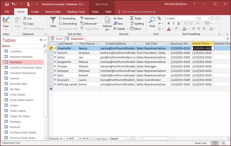Click the Spelling check icon
This screenshot has height=146, width=231.
point(132,24)
